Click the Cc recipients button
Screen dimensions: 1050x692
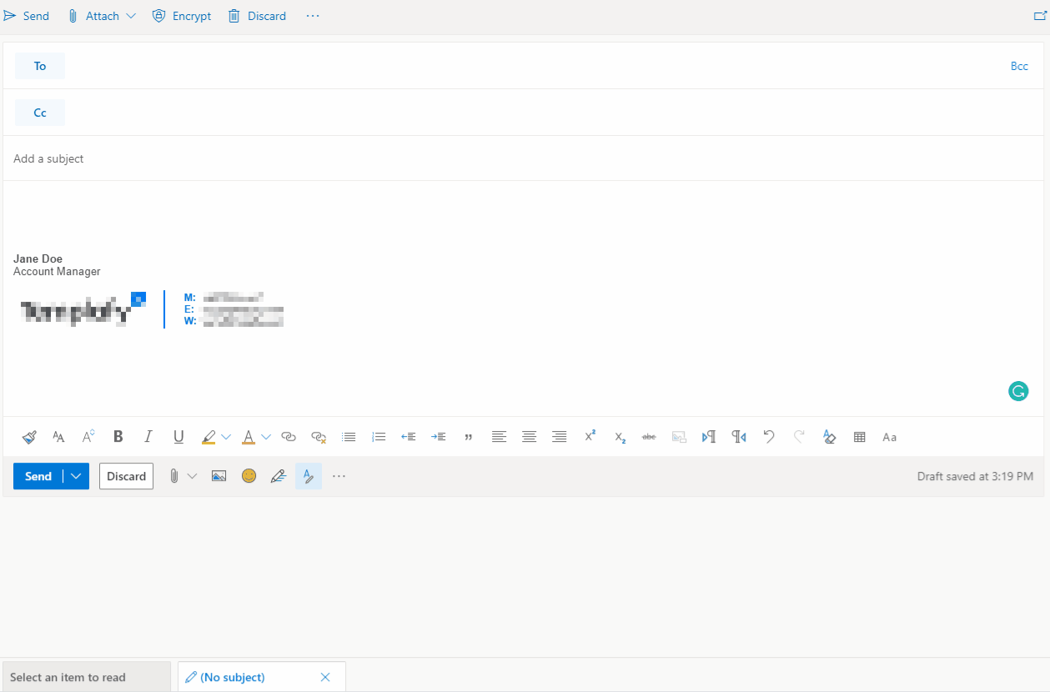(x=40, y=113)
